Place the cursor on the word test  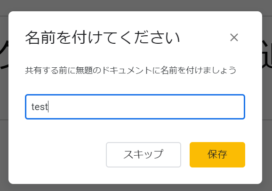point(40,107)
